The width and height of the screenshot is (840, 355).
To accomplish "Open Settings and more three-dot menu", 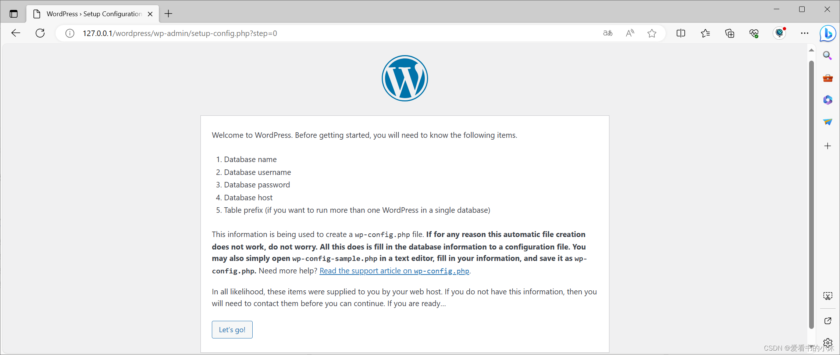I will point(805,33).
